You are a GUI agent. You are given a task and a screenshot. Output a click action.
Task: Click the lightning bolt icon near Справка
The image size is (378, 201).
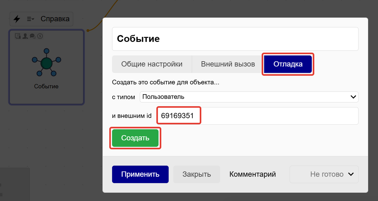(17, 19)
